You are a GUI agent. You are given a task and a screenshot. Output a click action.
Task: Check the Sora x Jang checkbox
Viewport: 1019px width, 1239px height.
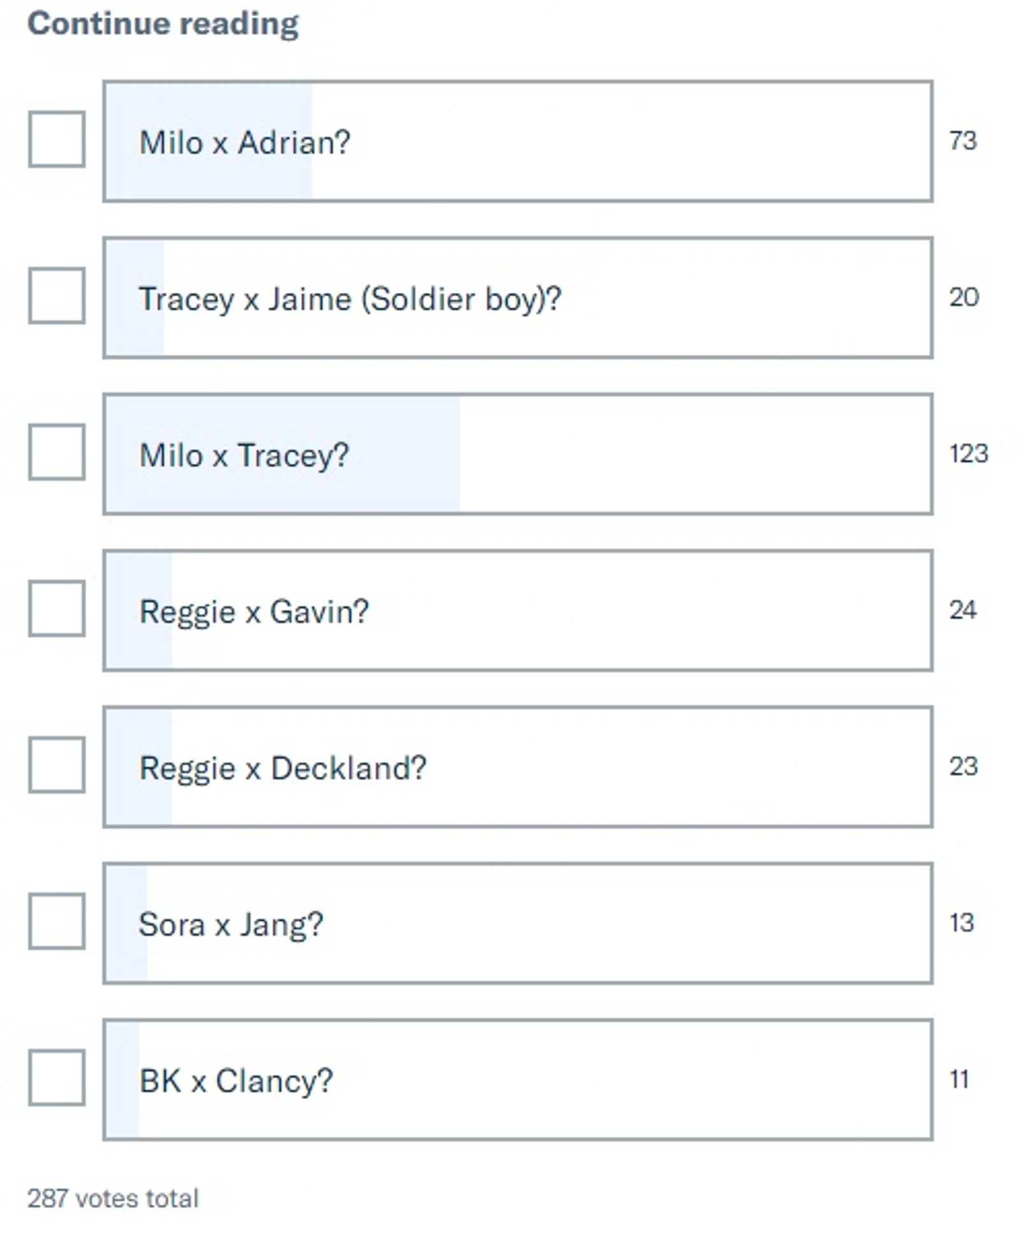[57, 921]
